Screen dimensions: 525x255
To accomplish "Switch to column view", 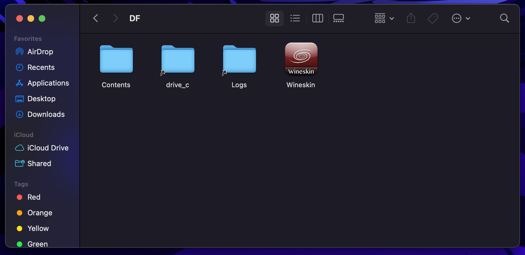I will (x=318, y=18).
